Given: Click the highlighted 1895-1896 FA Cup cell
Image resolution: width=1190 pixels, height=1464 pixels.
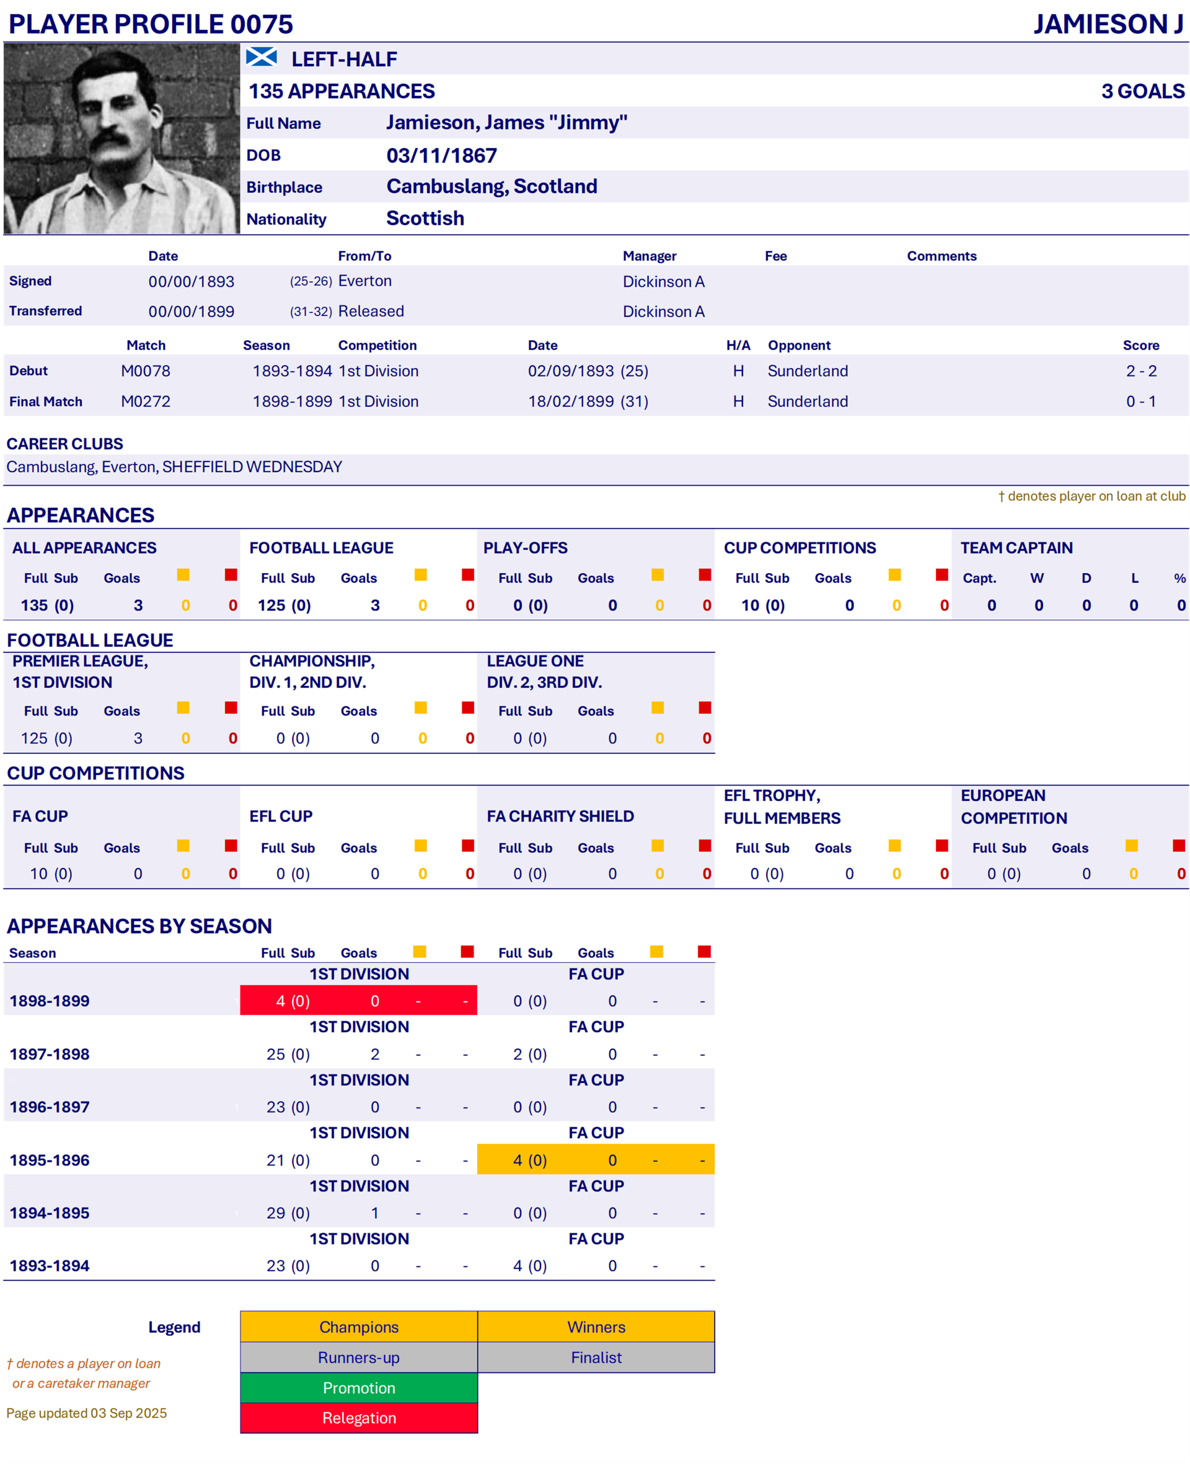Looking at the screenshot, I should coord(595,1160).
